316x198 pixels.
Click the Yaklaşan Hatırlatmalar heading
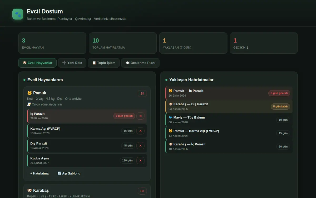(191, 80)
